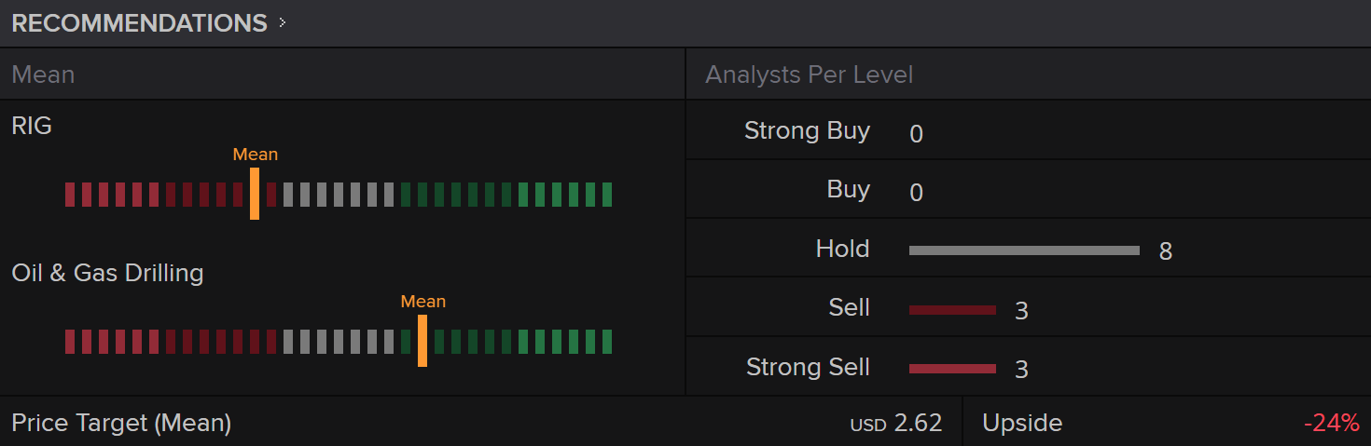The image size is (1371, 446).
Task: Click the Strong Buy row label
Action: pos(807,131)
